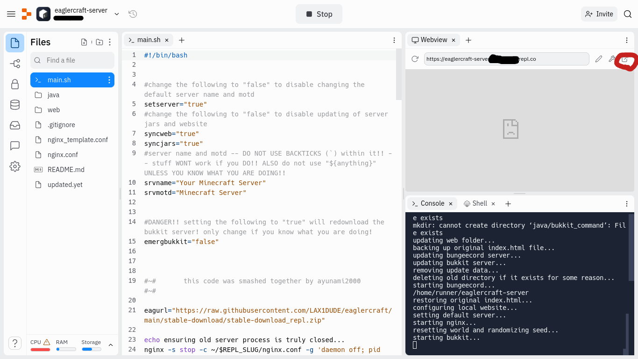The height and width of the screenshot is (359, 638).
Task: Open the .gitignore file
Action: click(x=72, y=125)
